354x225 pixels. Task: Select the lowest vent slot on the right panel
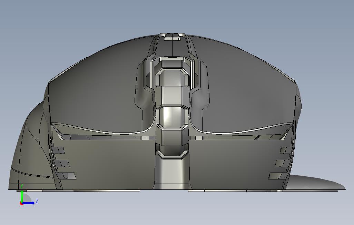[x=278, y=176]
